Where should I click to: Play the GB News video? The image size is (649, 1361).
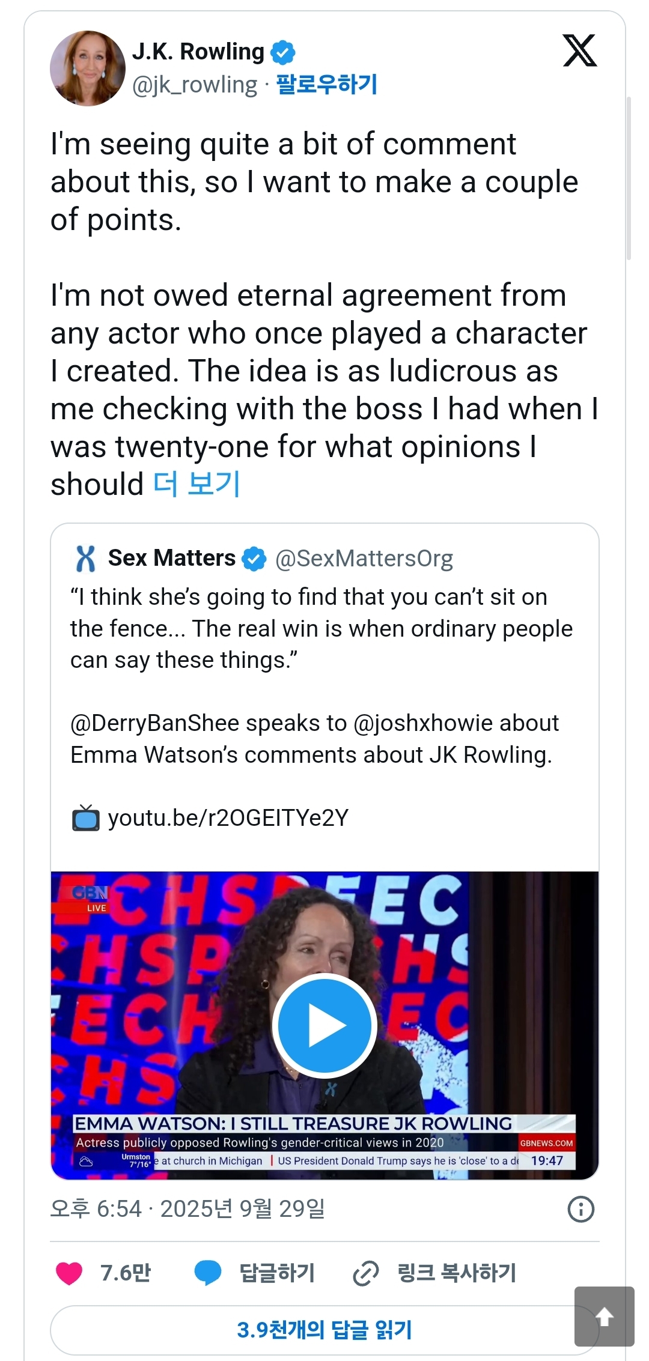click(325, 1025)
